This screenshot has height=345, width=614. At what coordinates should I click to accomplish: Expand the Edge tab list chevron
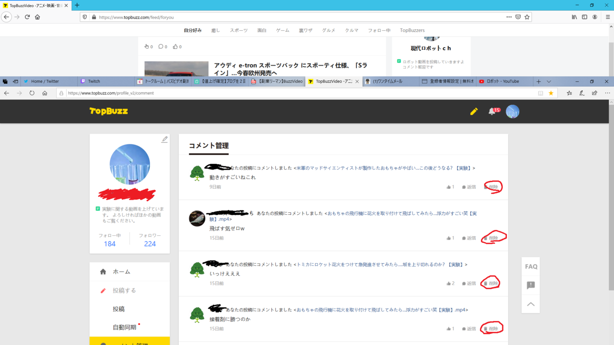click(x=549, y=81)
